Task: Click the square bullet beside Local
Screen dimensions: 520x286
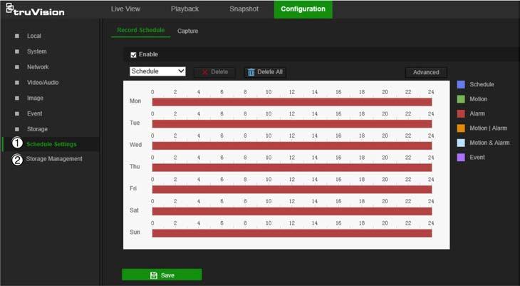Action: tap(17, 36)
